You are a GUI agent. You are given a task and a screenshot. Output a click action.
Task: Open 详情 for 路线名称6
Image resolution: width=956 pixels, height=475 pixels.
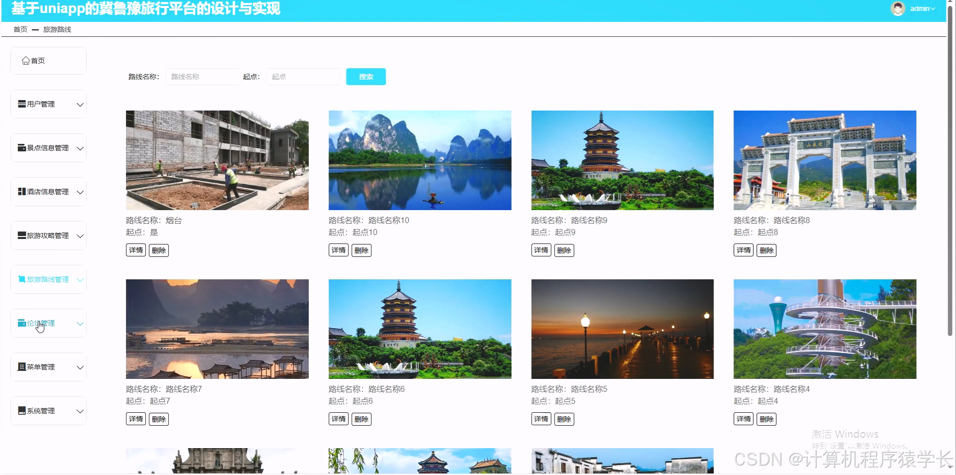pos(339,419)
